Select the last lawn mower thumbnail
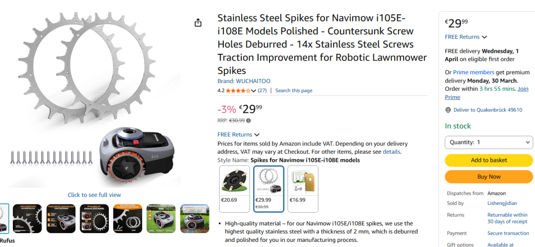Viewport: 535px width, 247px height. pyautogui.click(x=195, y=218)
